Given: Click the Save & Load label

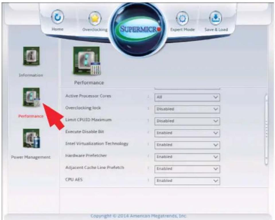Looking at the screenshot, I should [216, 30].
